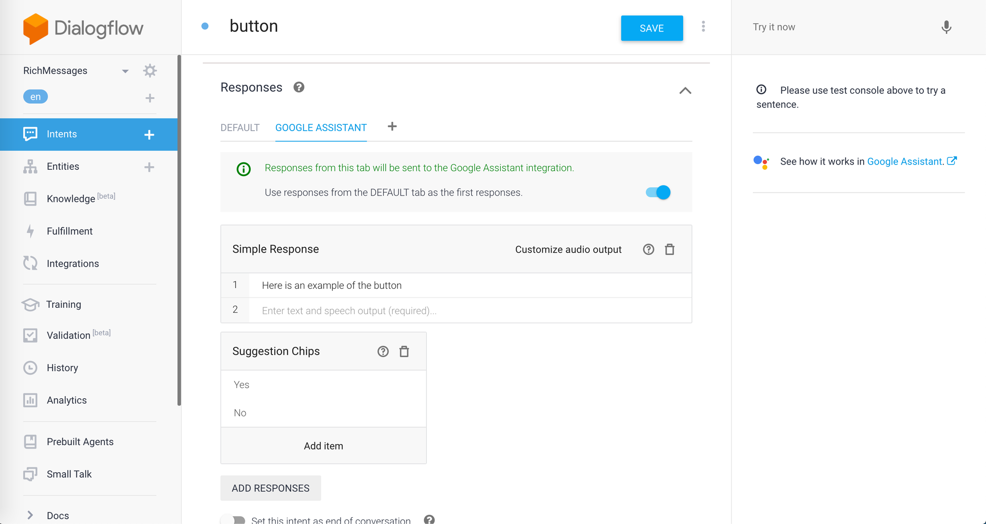Expand the Docs sidebar item
Screen dimensions: 986x524
point(30,515)
